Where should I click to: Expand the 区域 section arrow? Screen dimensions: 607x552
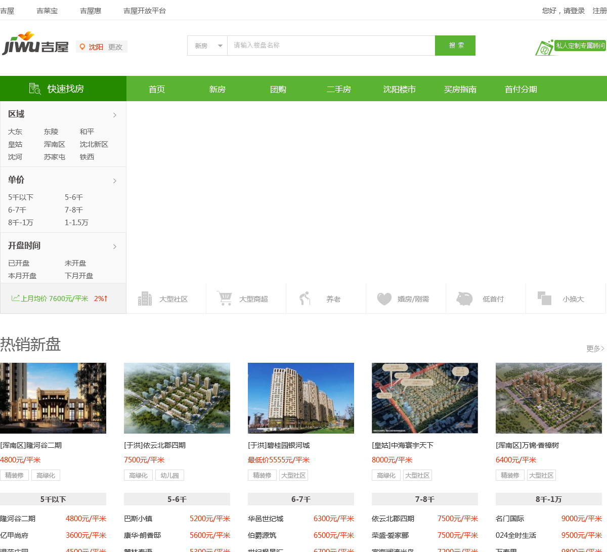[x=115, y=115]
